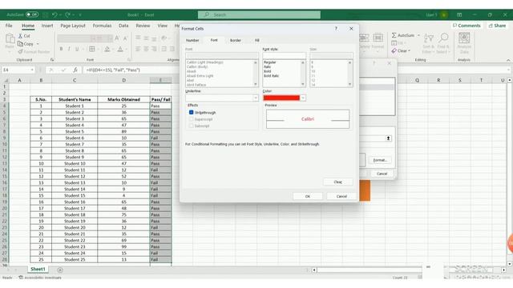Select the Sheet1 sheet tab

(38, 269)
